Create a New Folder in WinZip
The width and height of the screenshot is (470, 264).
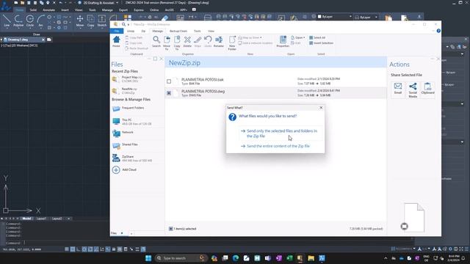[232, 43]
